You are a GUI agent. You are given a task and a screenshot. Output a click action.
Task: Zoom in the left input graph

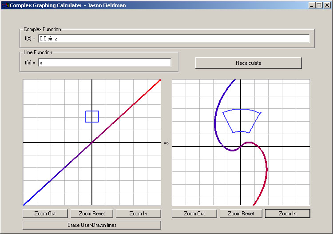coord(139,214)
